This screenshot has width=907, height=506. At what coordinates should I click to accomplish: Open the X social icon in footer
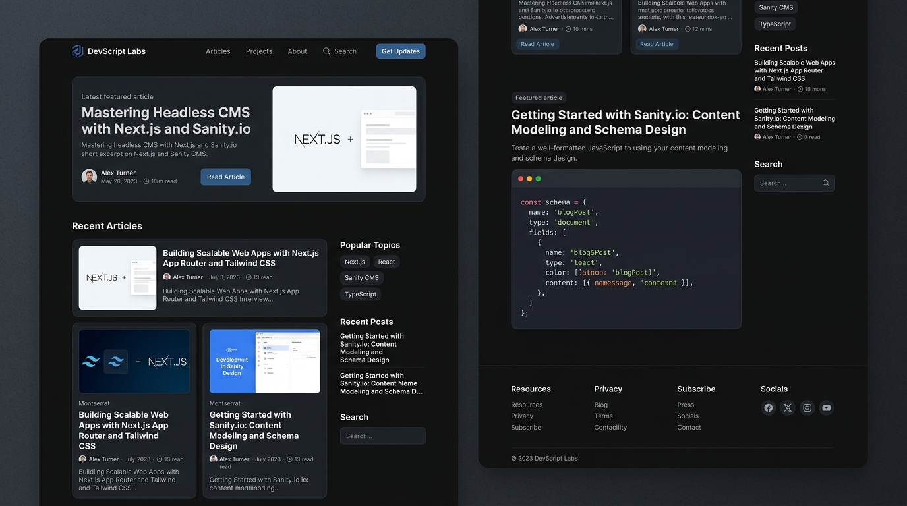pyautogui.click(x=788, y=408)
